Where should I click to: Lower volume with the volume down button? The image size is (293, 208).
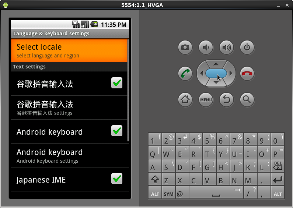tap(206, 47)
